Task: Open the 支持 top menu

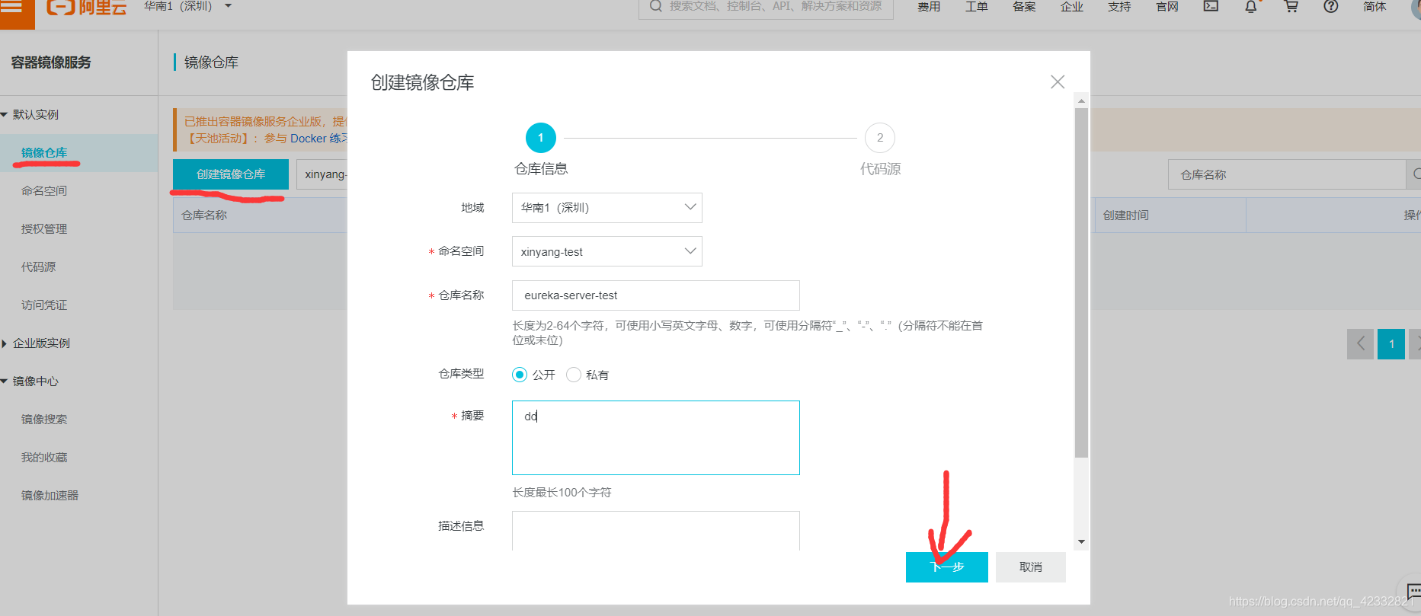Action: tap(1119, 7)
